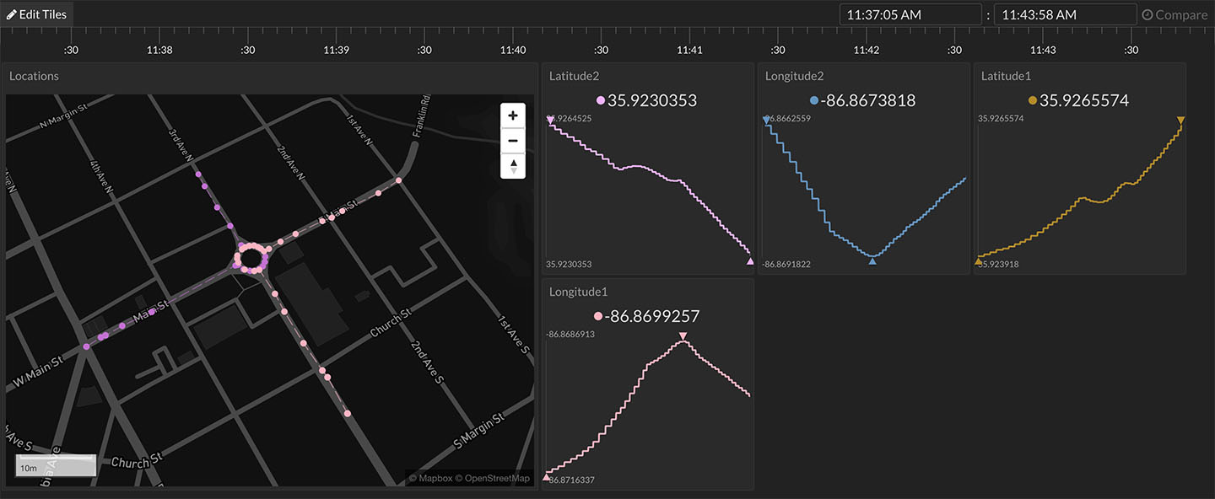Click the Latitude1 orange legend dot
Image resolution: width=1215 pixels, height=499 pixels.
pos(1032,101)
